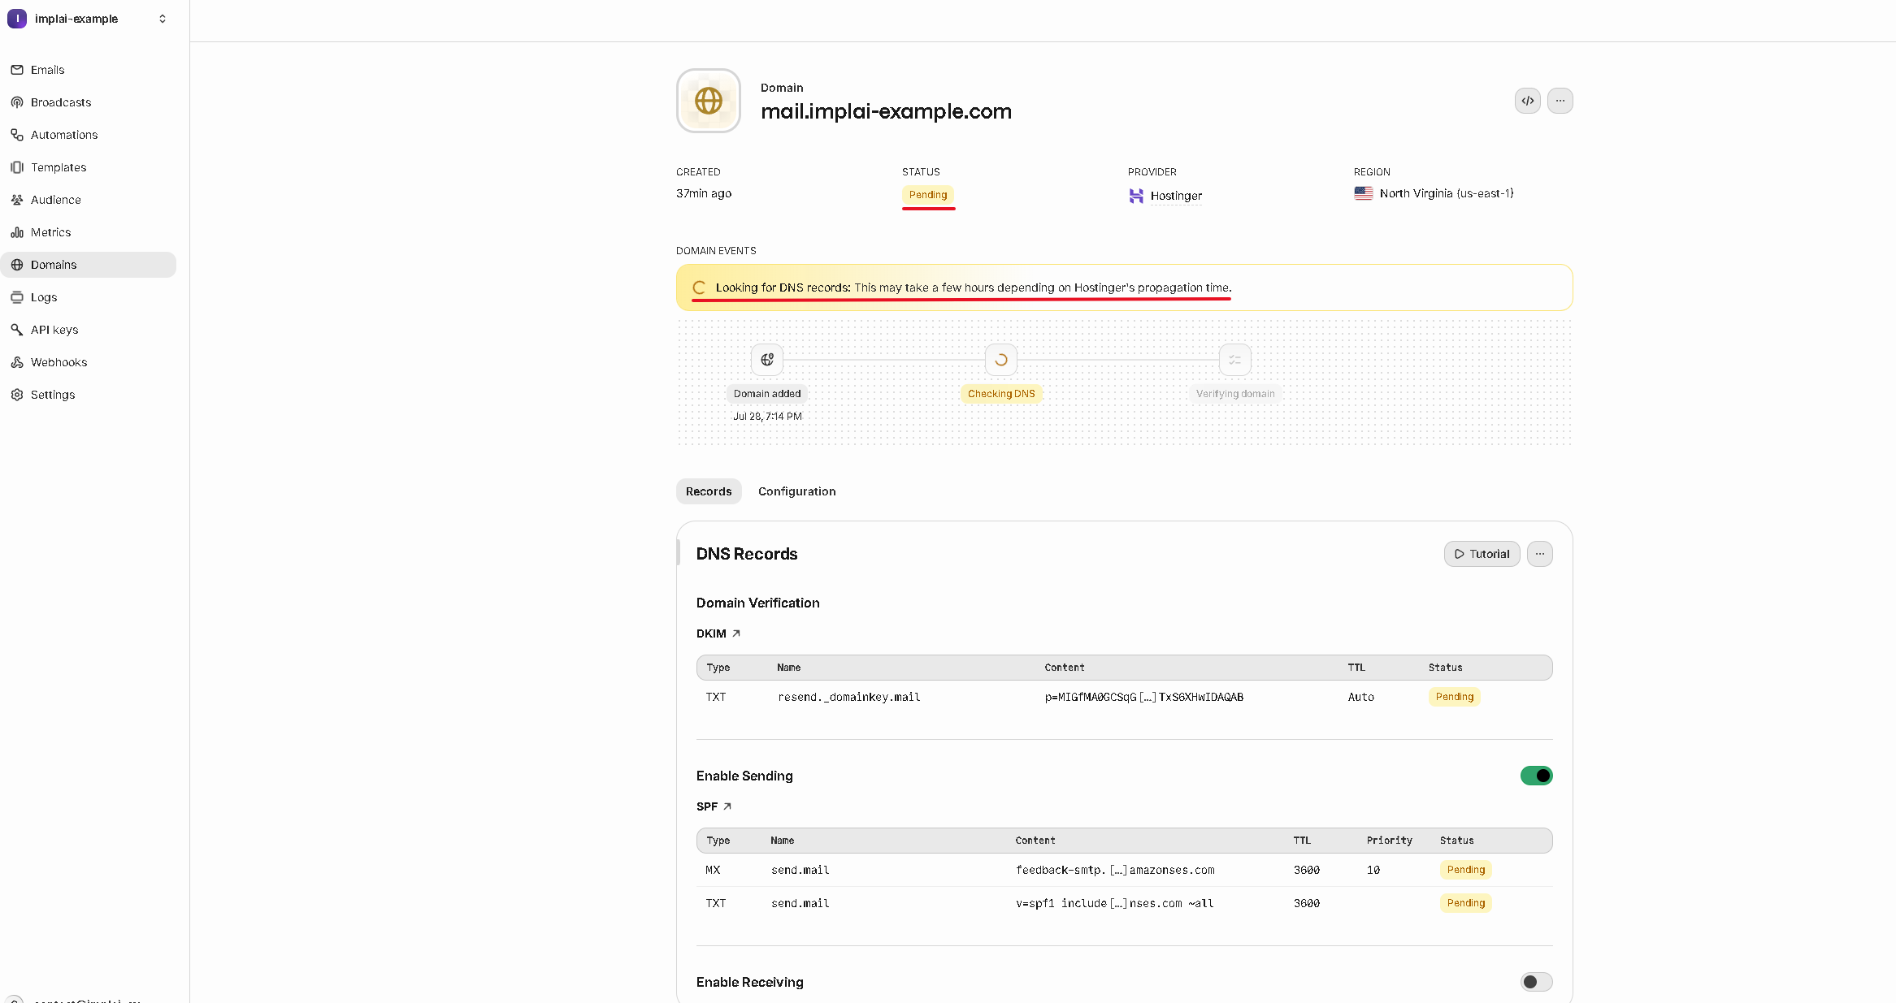
Task: Click the 37min ago created value
Action: point(704,193)
